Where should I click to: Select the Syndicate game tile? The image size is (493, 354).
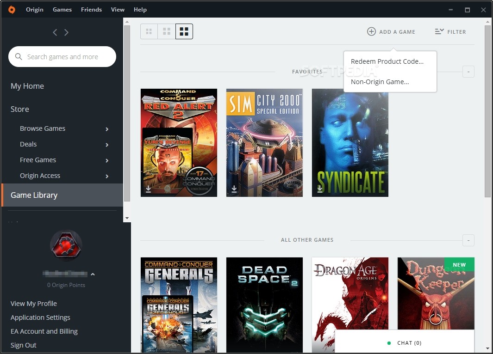coord(350,143)
